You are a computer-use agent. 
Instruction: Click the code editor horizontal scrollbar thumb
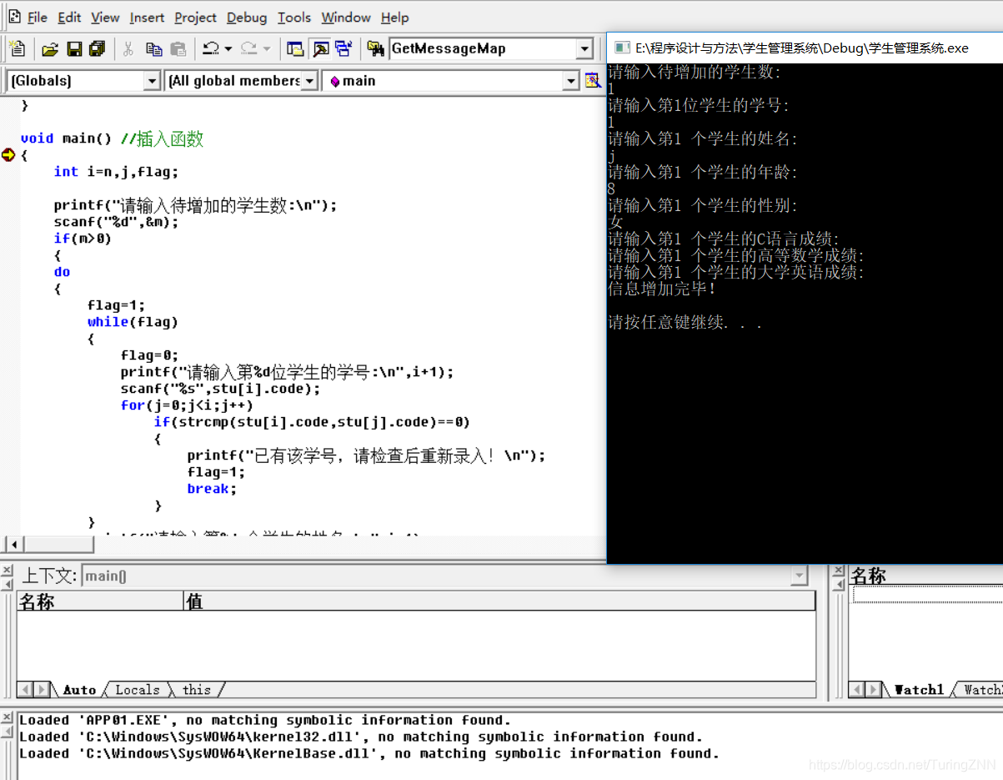tap(60, 545)
